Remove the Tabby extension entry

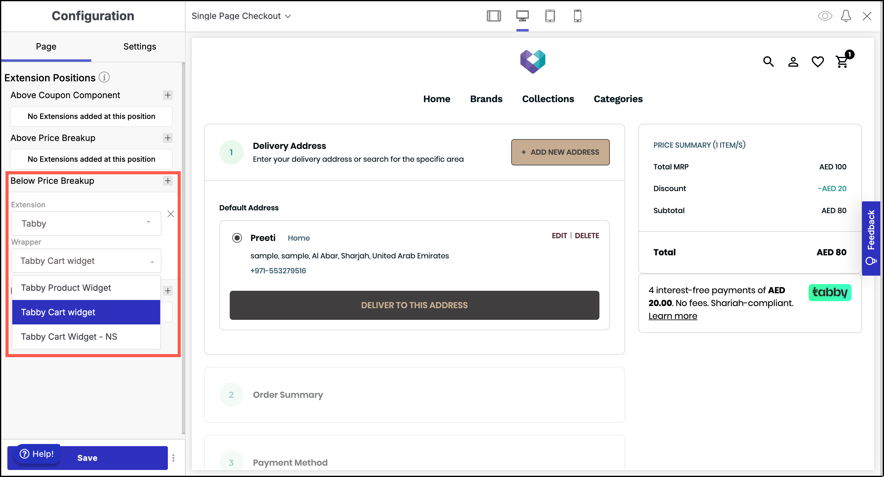(x=171, y=214)
